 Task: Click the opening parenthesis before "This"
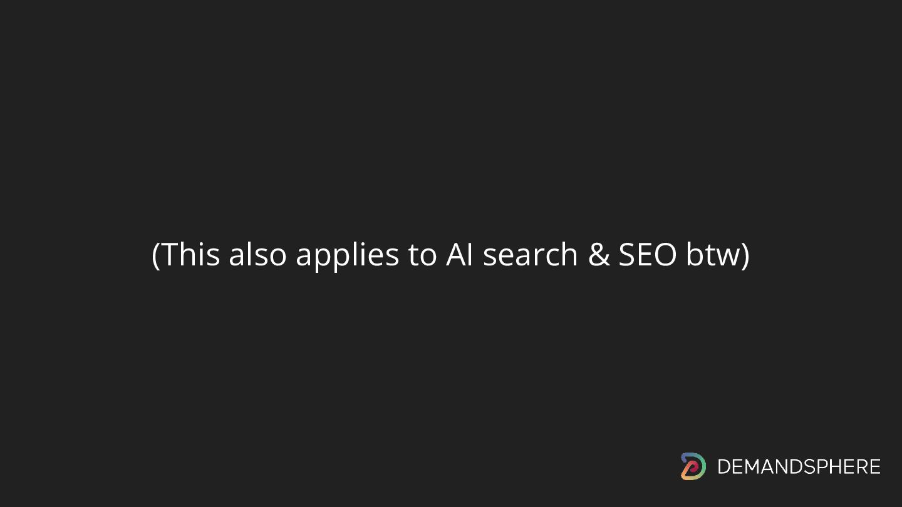157,255
